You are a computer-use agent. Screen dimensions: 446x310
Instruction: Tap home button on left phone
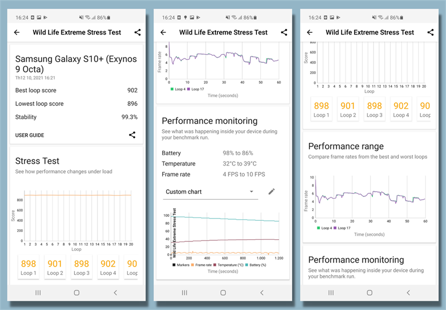pyautogui.click(x=76, y=293)
